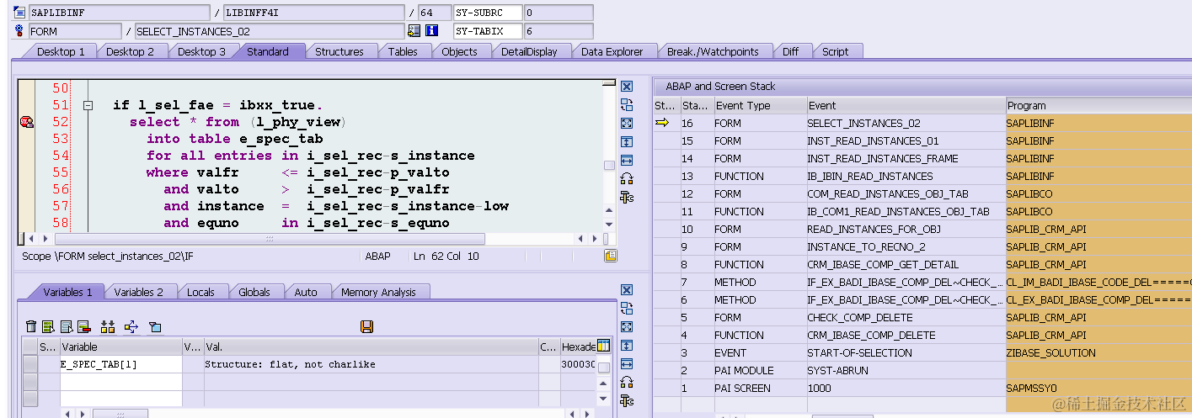Select stack entry START-OF-SELECTION
The height and width of the screenshot is (418, 1192).
[x=923, y=352]
